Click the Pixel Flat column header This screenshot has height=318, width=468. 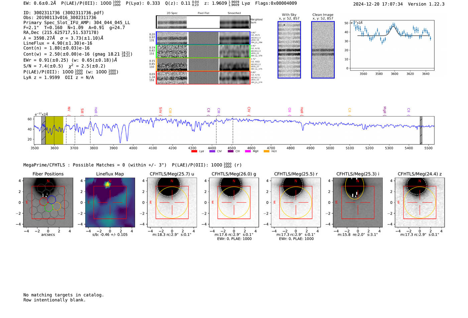(x=203, y=13)
